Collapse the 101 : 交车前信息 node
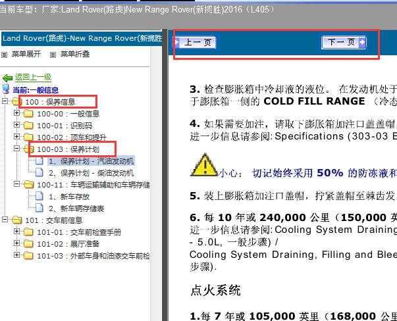Image resolution: width=397 pixels, height=321 pixels. [5, 219]
